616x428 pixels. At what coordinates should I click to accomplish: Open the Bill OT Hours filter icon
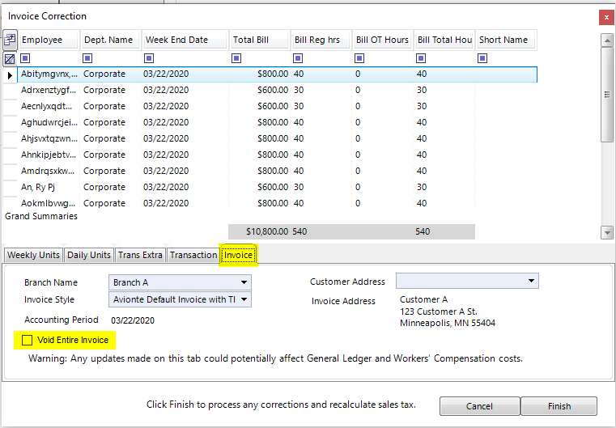pyautogui.click(x=359, y=58)
